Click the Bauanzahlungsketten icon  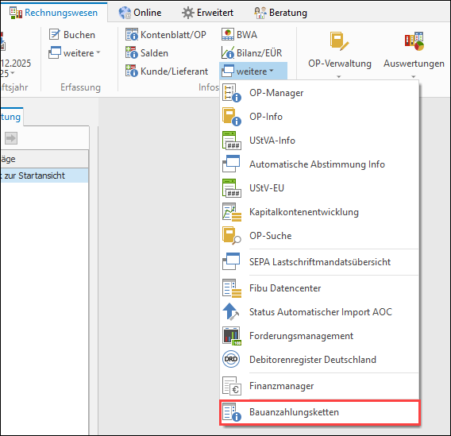pos(232,412)
